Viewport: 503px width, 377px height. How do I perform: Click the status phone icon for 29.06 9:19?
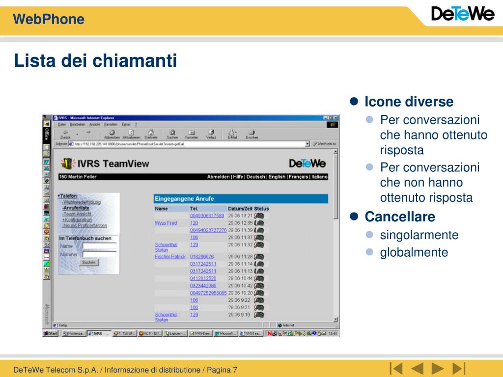[x=259, y=315]
